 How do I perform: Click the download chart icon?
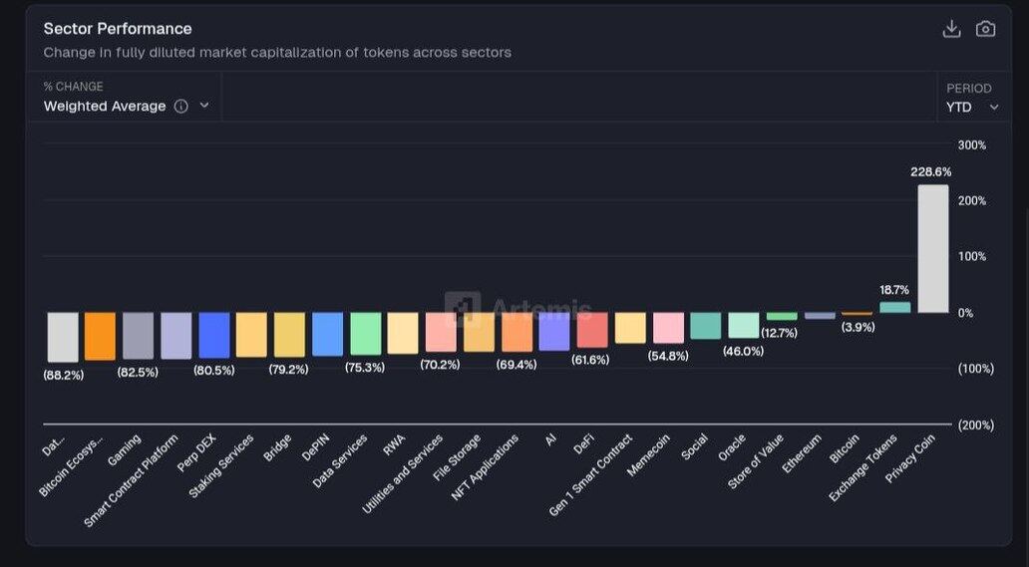[951, 29]
